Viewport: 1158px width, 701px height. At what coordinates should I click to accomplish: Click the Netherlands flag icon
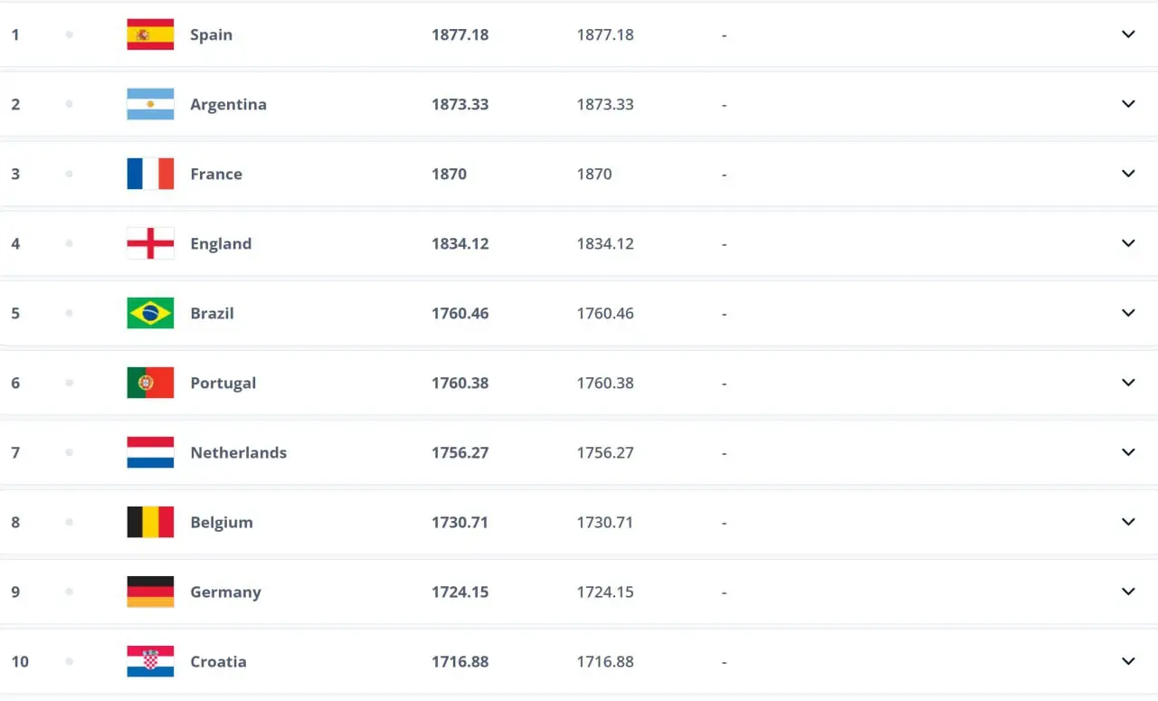(150, 452)
